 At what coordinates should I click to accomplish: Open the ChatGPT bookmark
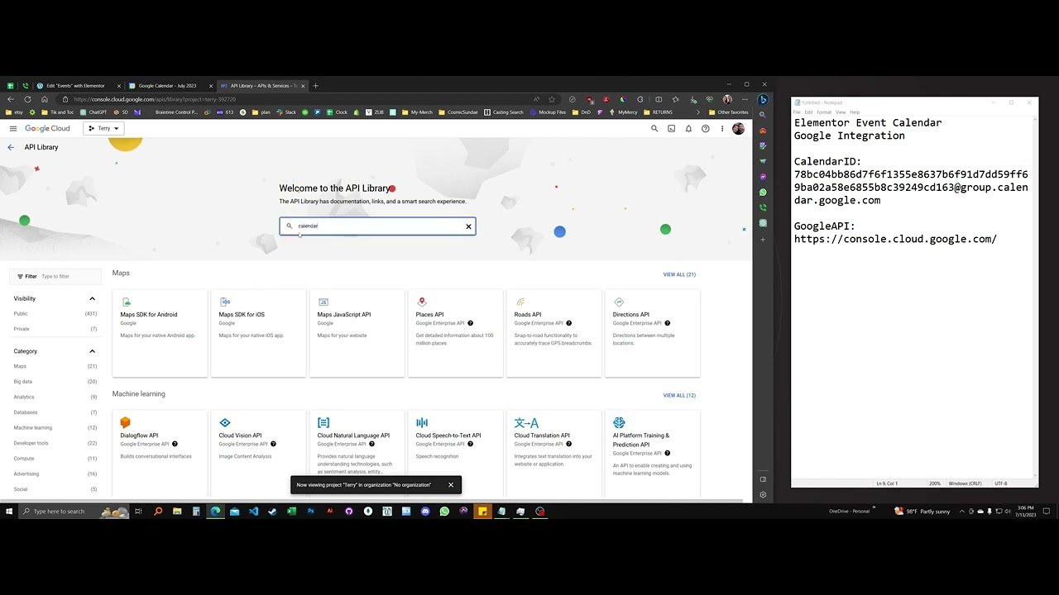click(94, 112)
